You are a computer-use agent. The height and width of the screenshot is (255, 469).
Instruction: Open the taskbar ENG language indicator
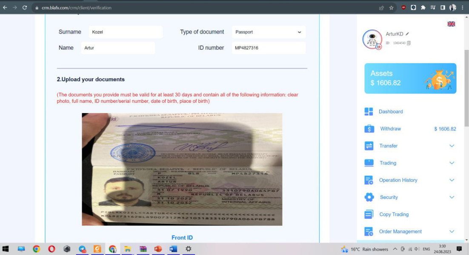point(426,249)
